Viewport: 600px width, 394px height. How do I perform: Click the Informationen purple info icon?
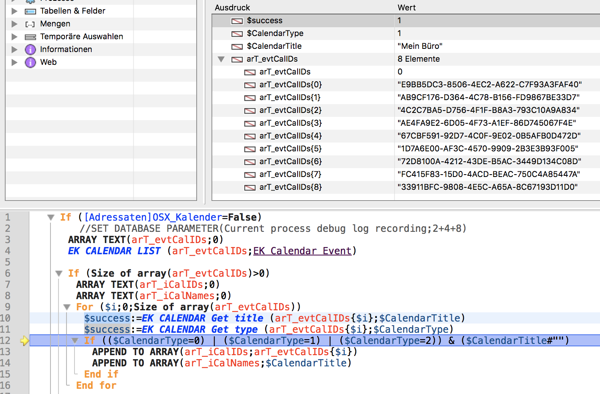coord(30,49)
